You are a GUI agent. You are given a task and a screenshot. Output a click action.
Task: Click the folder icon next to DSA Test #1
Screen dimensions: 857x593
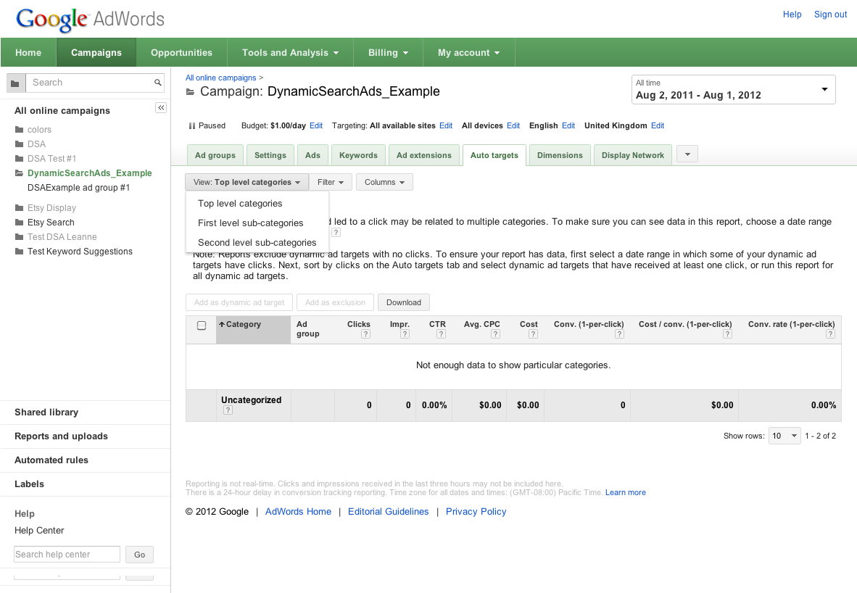pos(19,159)
